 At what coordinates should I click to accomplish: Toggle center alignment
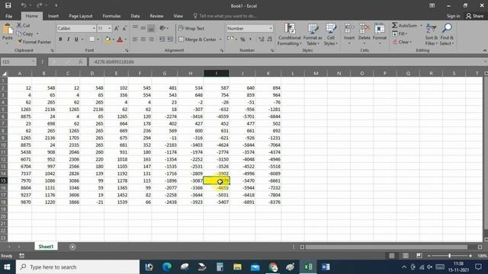click(x=143, y=40)
